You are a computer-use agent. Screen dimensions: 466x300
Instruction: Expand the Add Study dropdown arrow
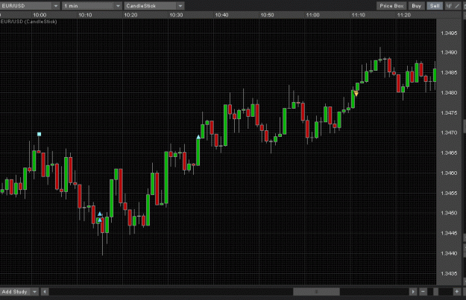(35, 292)
